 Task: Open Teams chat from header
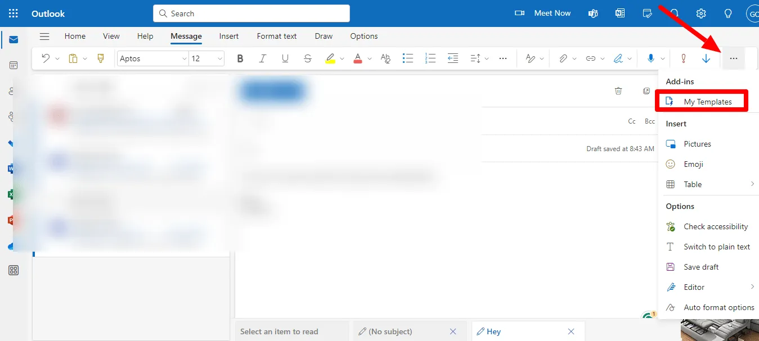pyautogui.click(x=593, y=13)
